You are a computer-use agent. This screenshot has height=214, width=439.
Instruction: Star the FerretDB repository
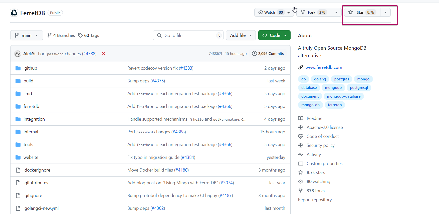coord(362,12)
